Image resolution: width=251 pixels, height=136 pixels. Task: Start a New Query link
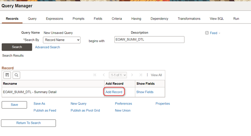coord(78,103)
